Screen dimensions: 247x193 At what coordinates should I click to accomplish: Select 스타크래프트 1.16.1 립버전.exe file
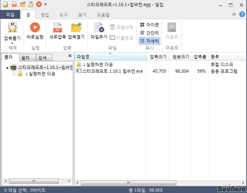113,71
